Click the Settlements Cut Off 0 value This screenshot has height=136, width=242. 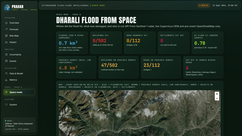coord(162,41)
